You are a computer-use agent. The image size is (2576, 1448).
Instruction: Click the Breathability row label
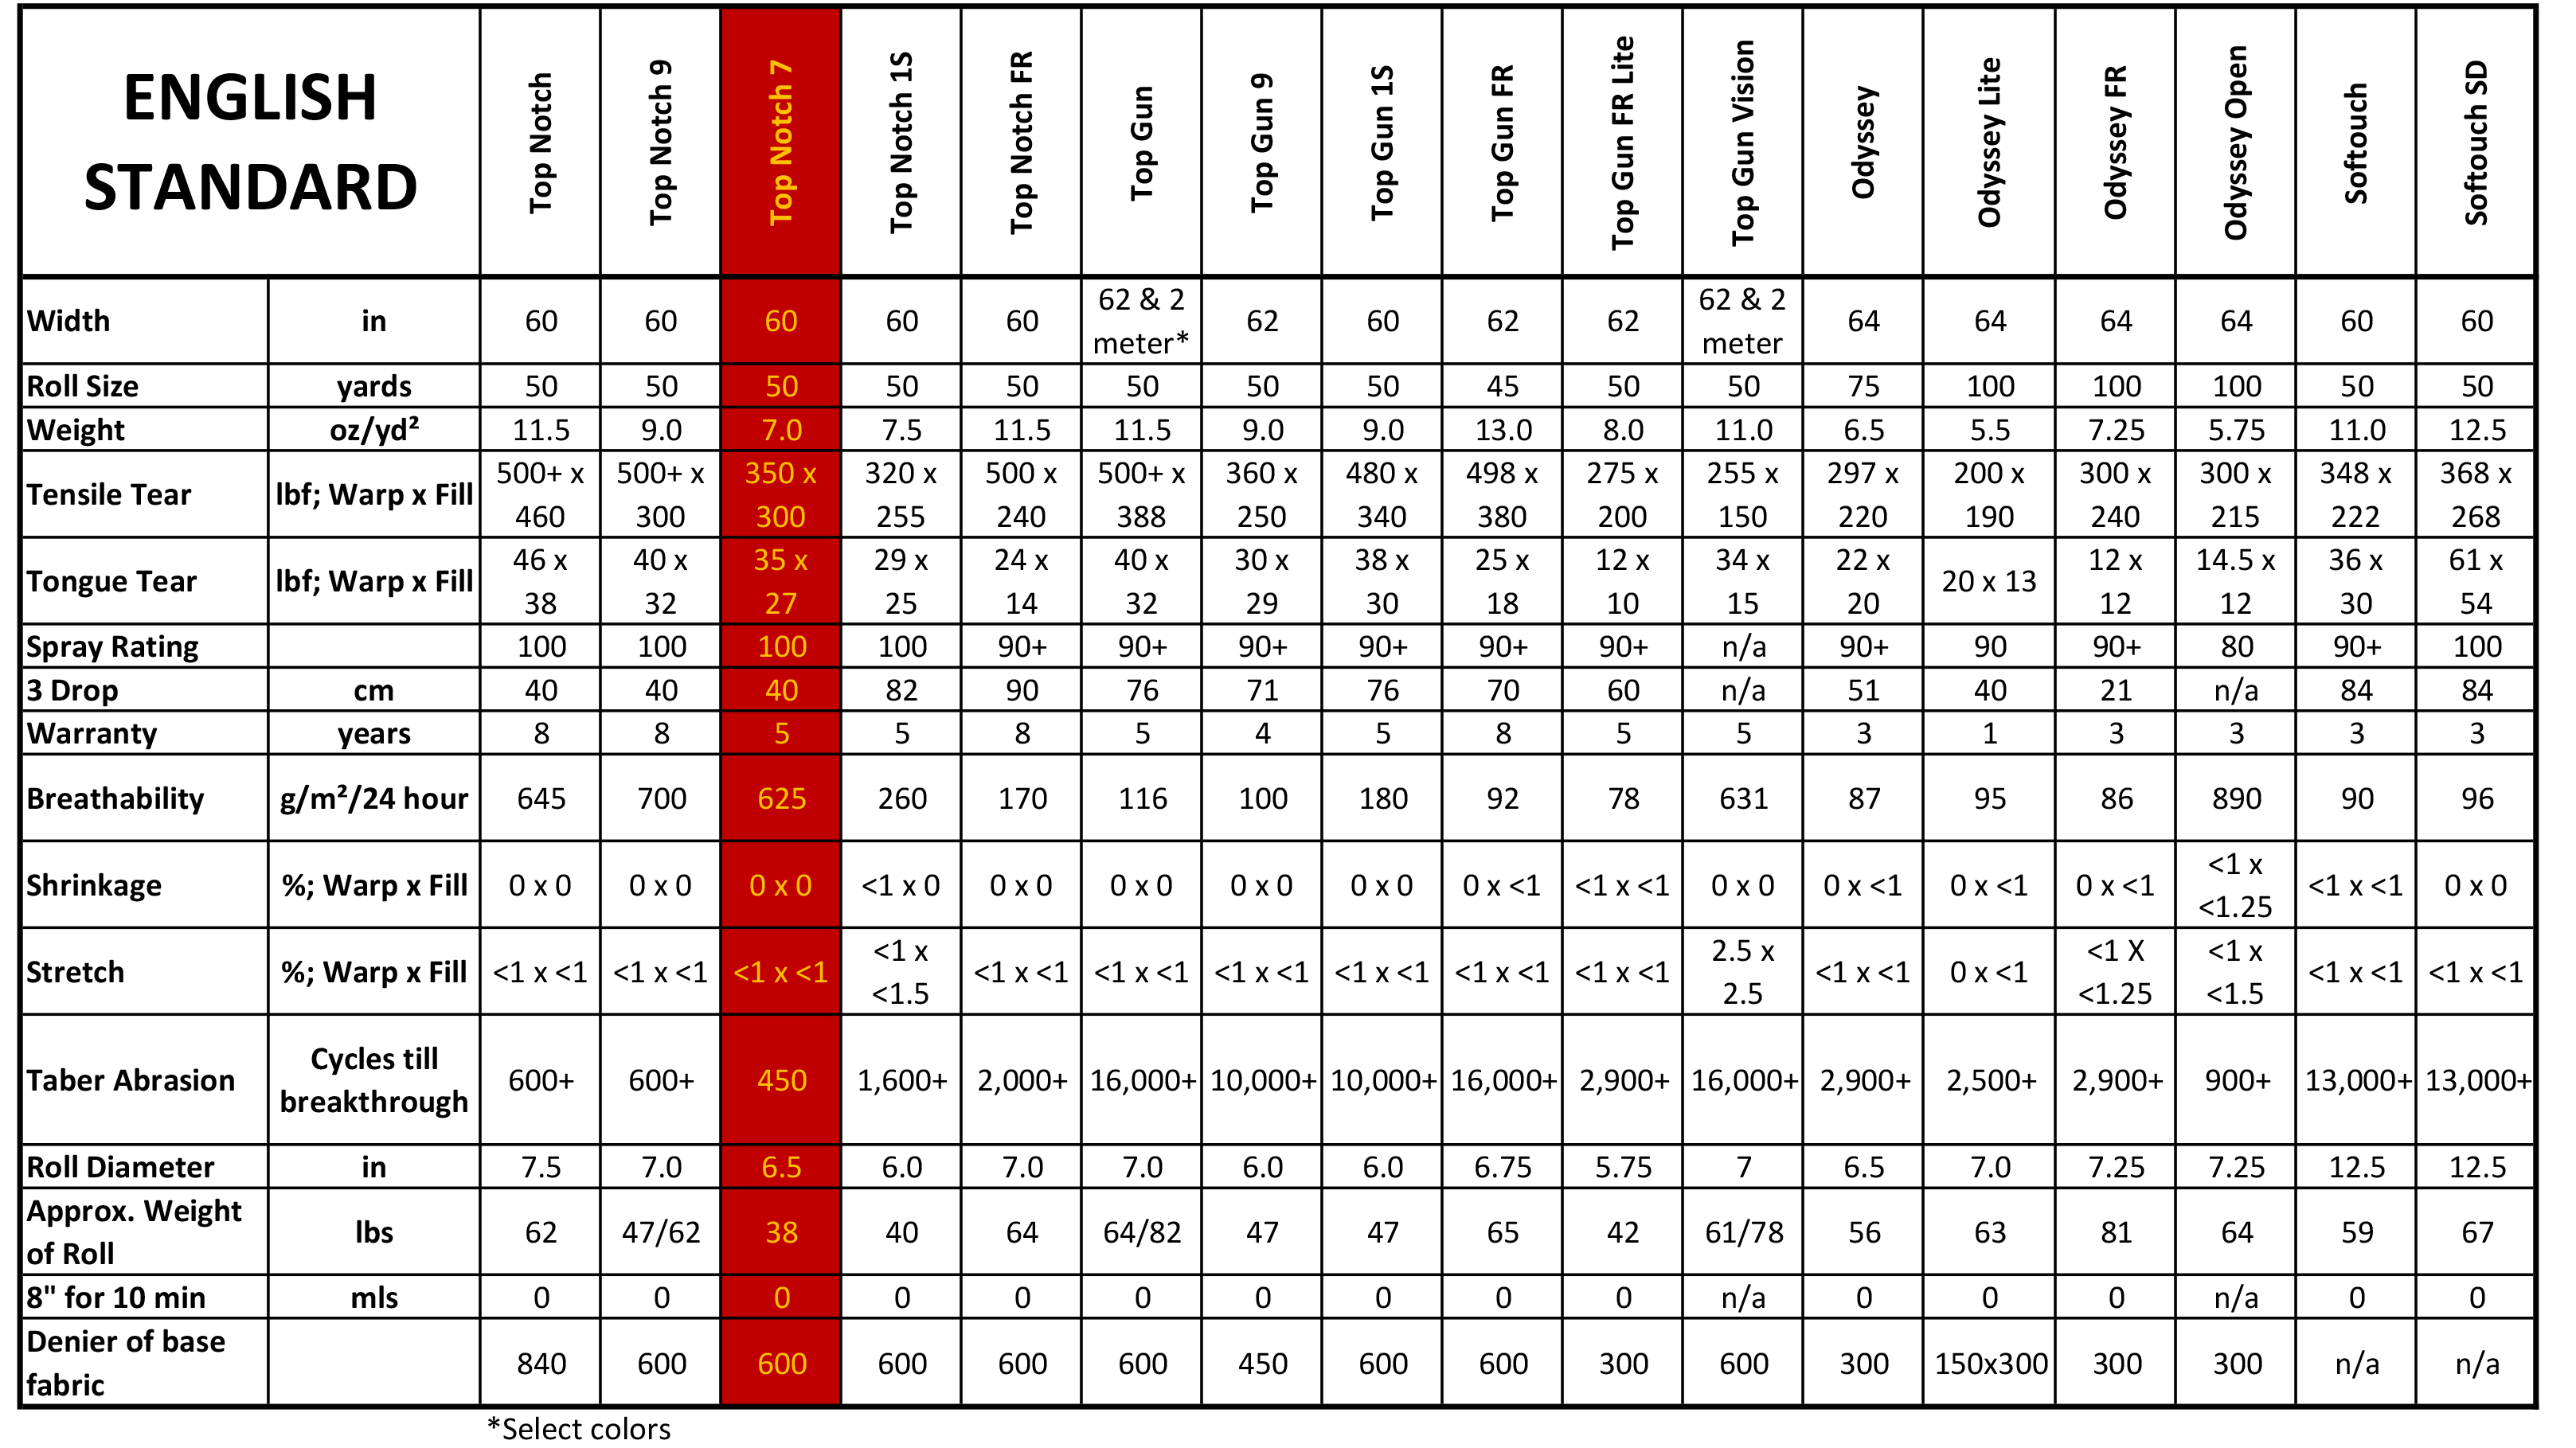(115, 798)
